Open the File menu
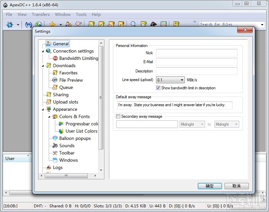 [x=9, y=15]
